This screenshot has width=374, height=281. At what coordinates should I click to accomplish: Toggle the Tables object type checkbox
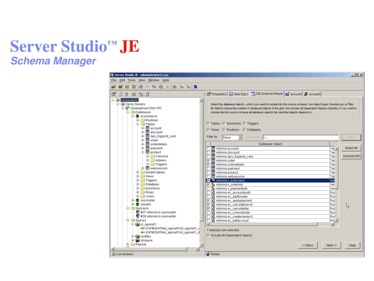(208, 123)
